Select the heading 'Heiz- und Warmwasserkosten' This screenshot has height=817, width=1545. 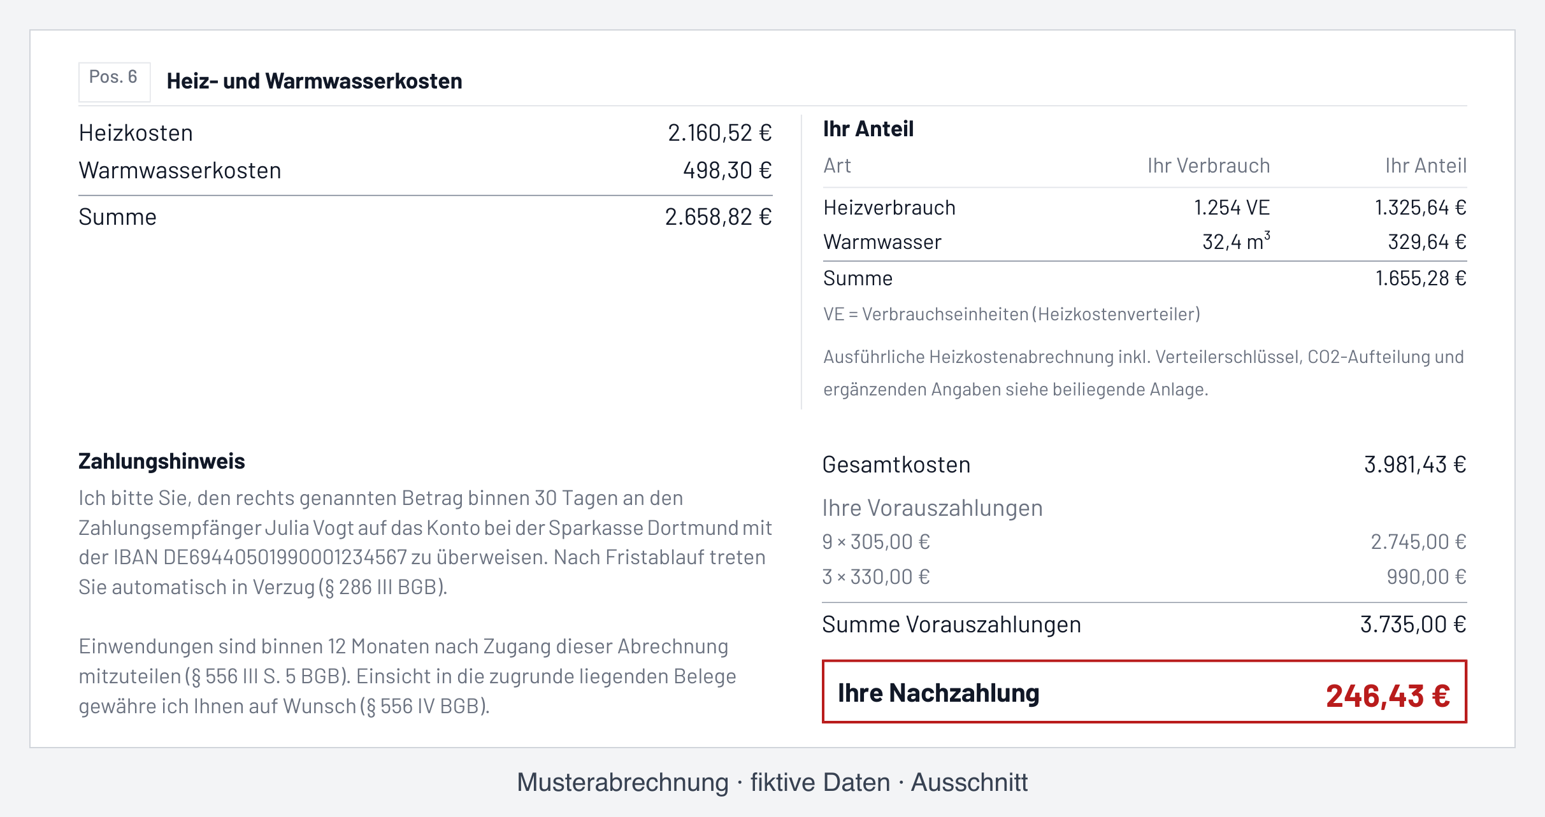pos(314,82)
